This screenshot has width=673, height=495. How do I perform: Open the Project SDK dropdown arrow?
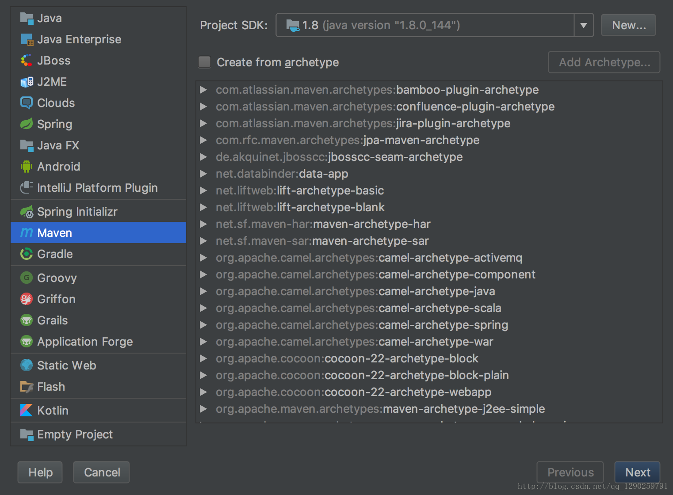[x=584, y=25]
